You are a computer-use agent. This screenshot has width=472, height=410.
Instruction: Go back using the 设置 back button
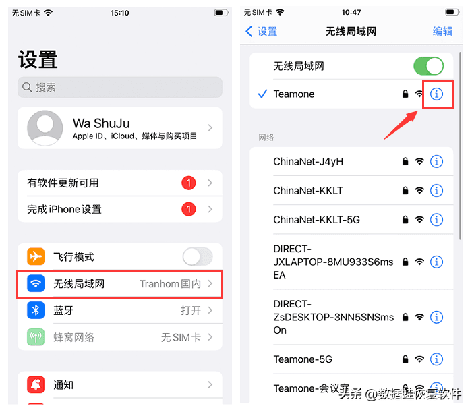(x=262, y=31)
